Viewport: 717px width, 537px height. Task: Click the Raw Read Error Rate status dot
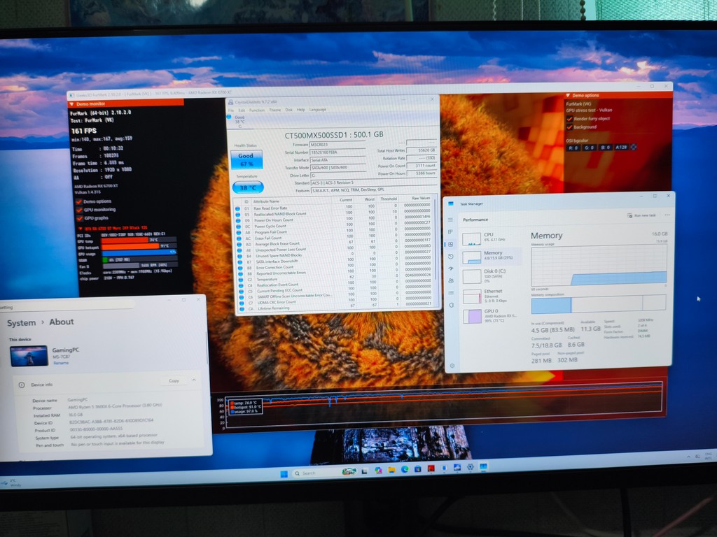[x=238, y=208]
